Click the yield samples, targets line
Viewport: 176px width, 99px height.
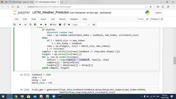pos(56,68)
